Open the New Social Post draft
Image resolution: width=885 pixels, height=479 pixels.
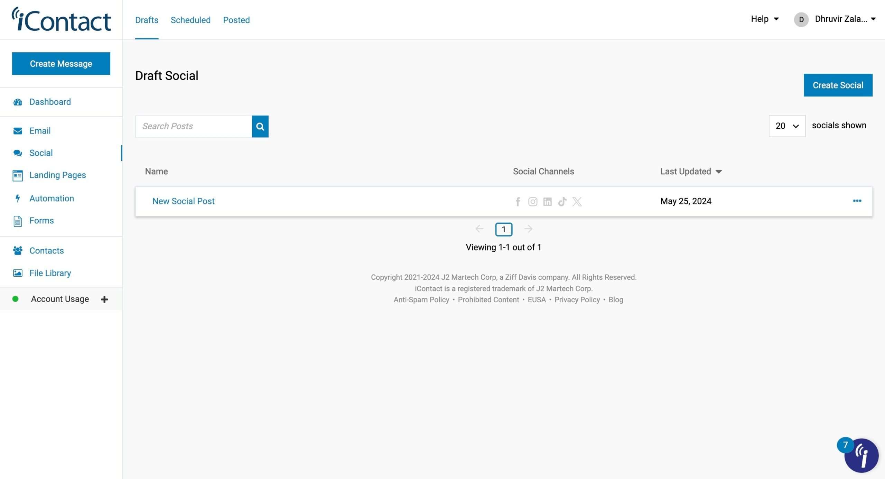(183, 201)
